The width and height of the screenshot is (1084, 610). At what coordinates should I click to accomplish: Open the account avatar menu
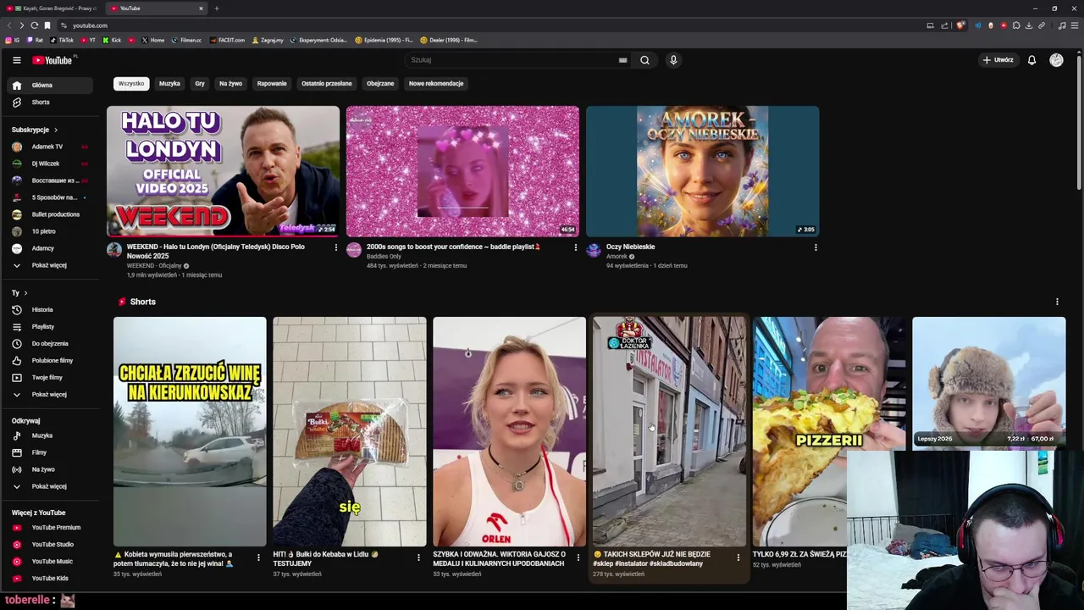click(x=1056, y=60)
